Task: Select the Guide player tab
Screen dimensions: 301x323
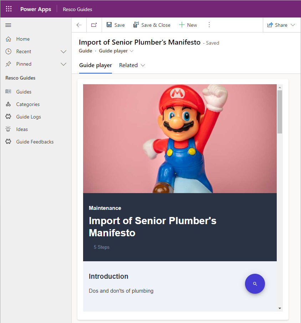Action: [96, 65]
